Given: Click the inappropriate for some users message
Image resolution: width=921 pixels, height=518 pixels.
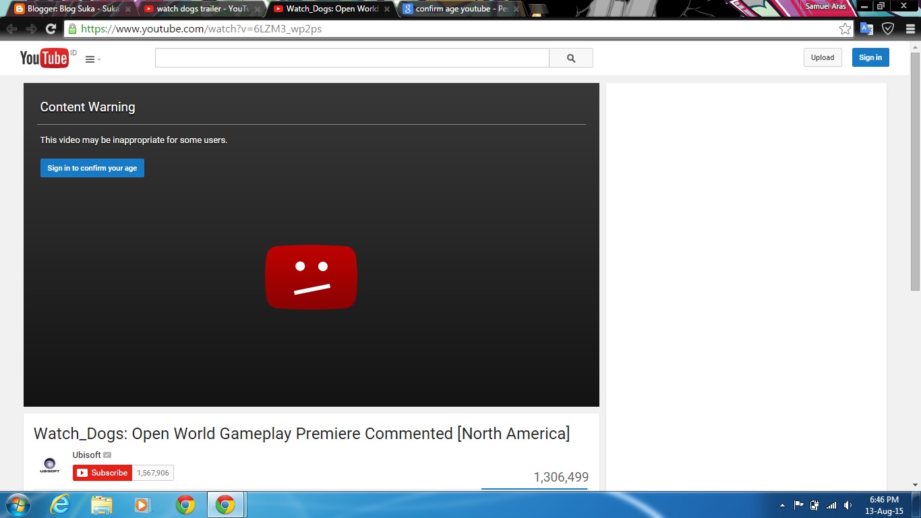Looking at the screenshot, I should 133,140.
